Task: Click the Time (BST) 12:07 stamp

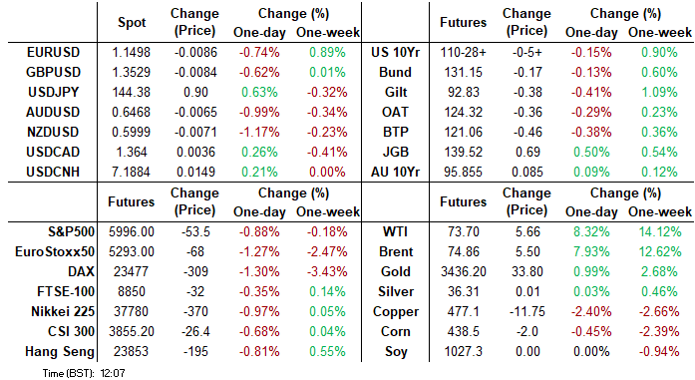Action: pos(84,373)
